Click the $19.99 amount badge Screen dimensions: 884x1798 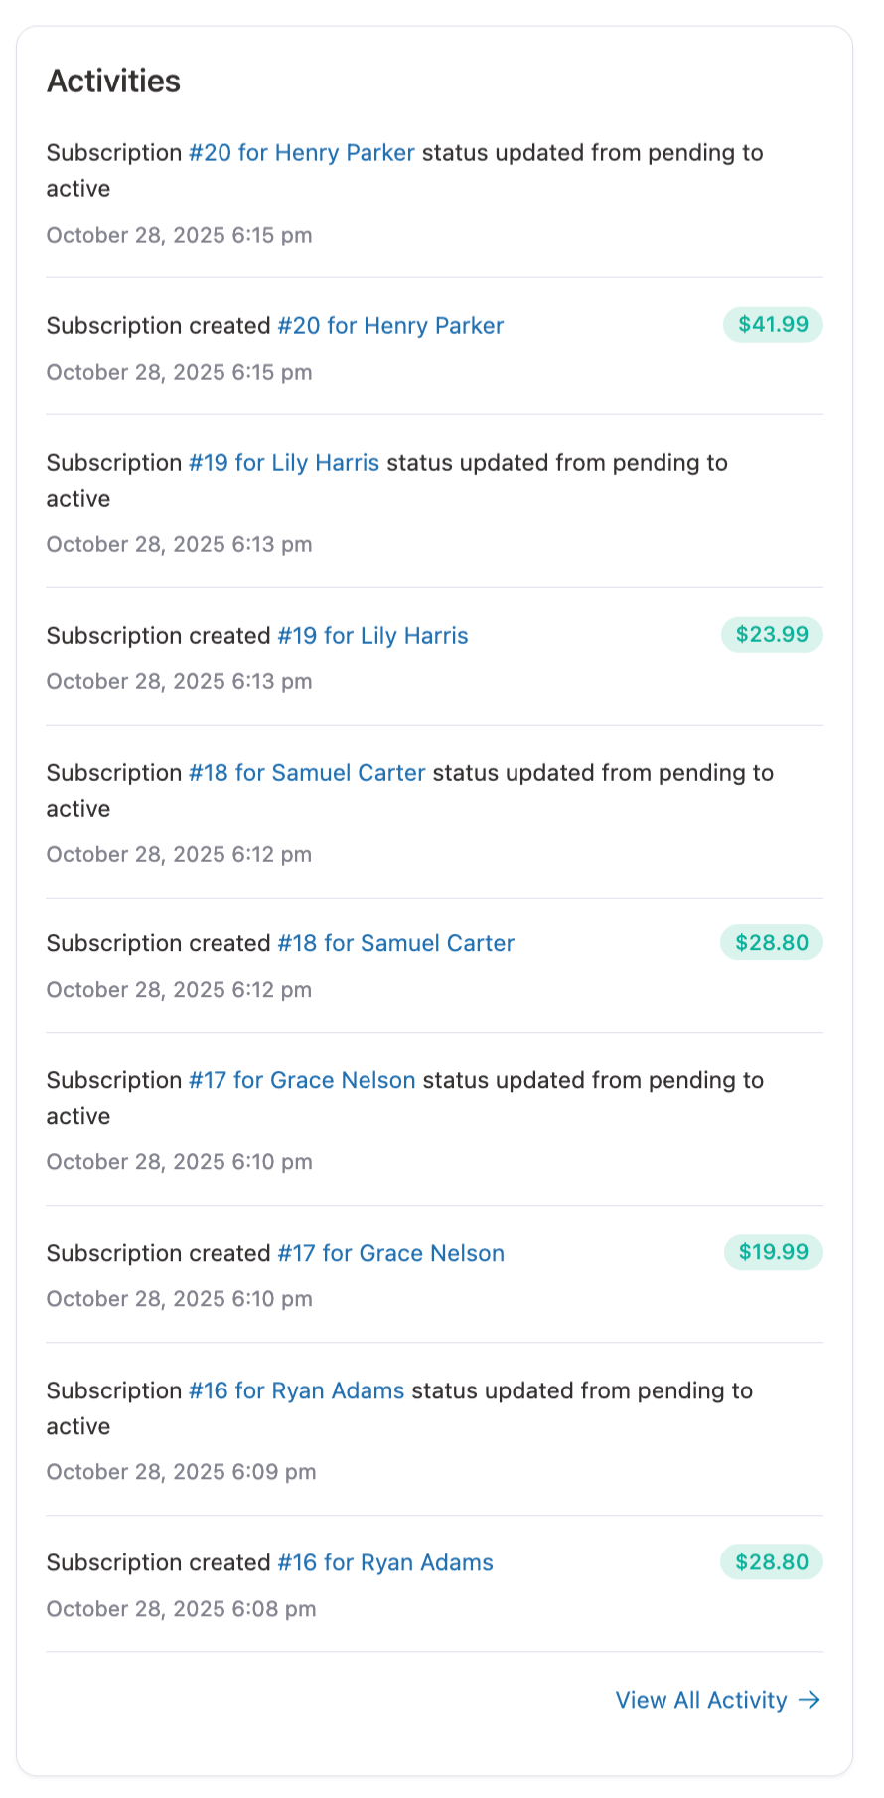click(x=773, y=1252)
